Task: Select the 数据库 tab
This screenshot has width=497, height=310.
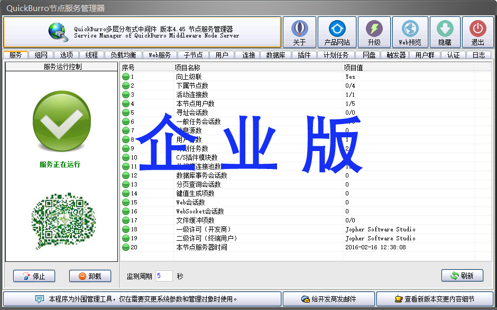Action: 275,55
